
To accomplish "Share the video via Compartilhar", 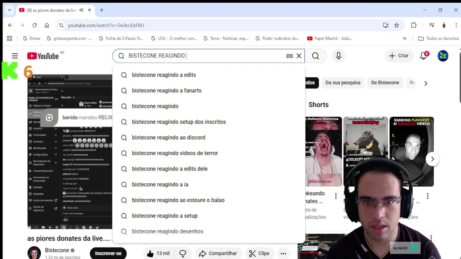I will pyautogui.click(x=218, y=253).
